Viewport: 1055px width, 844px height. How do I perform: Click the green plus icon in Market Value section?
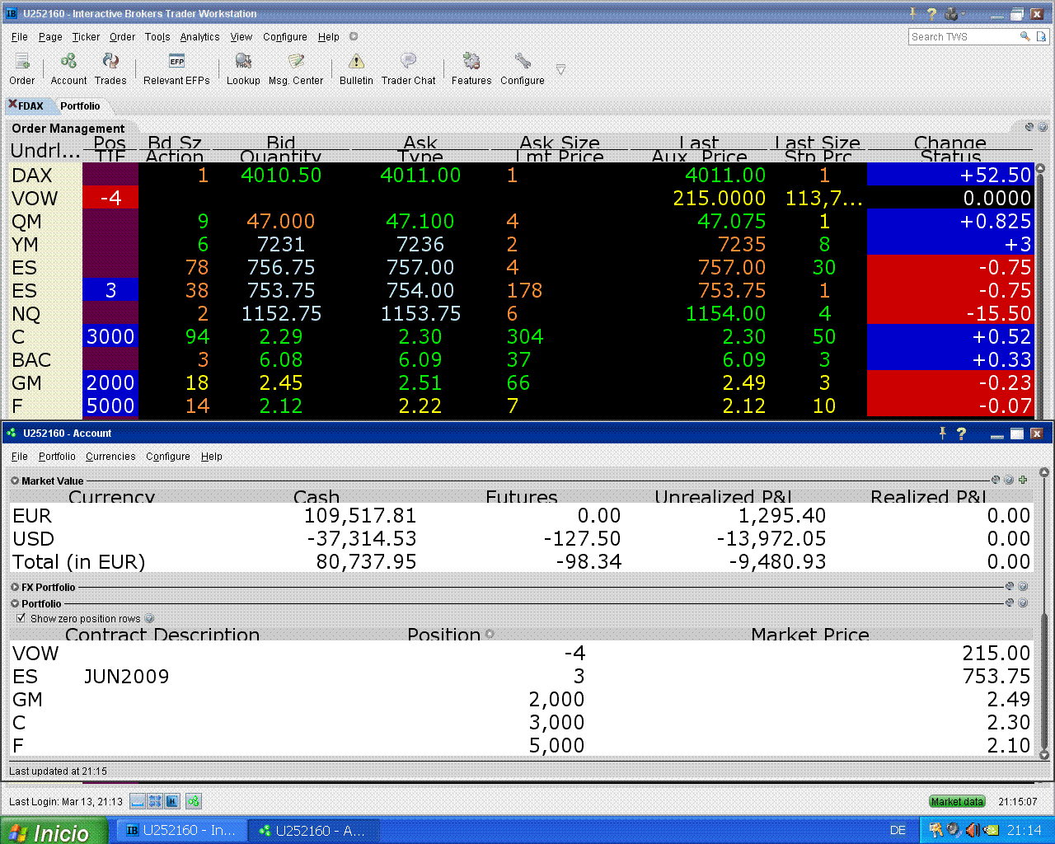1023,480
